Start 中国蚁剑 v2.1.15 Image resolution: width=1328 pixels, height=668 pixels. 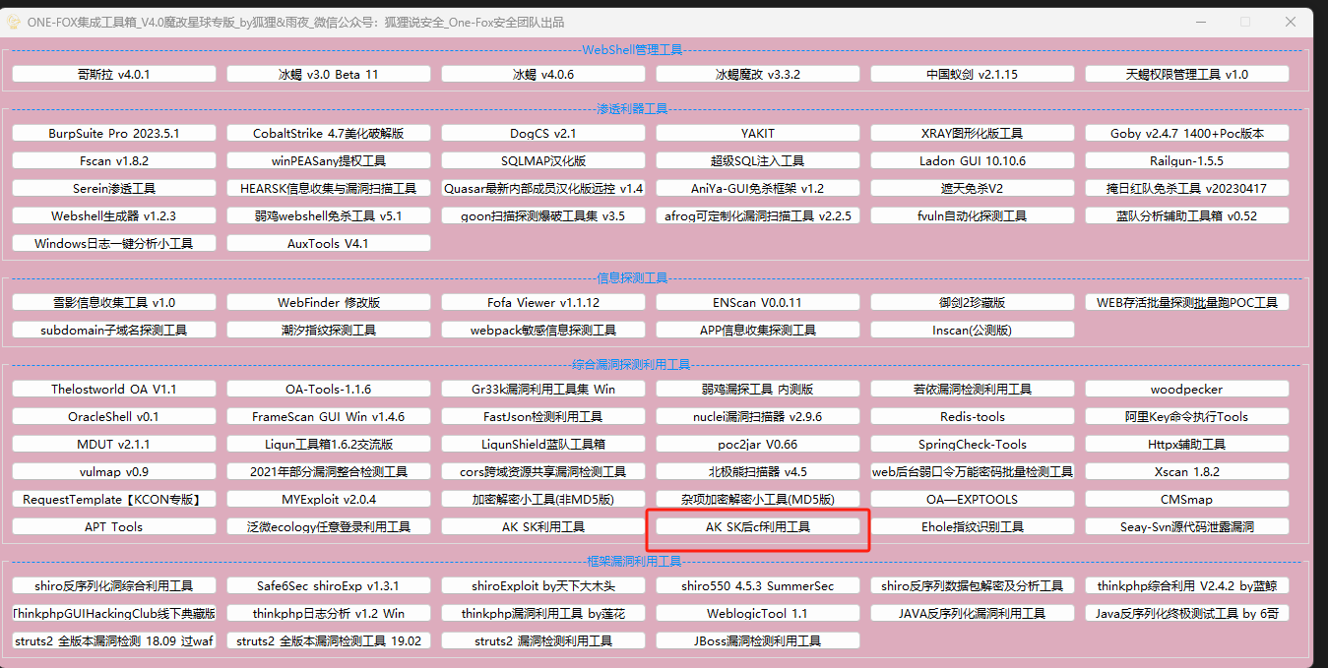coord(973,74)
